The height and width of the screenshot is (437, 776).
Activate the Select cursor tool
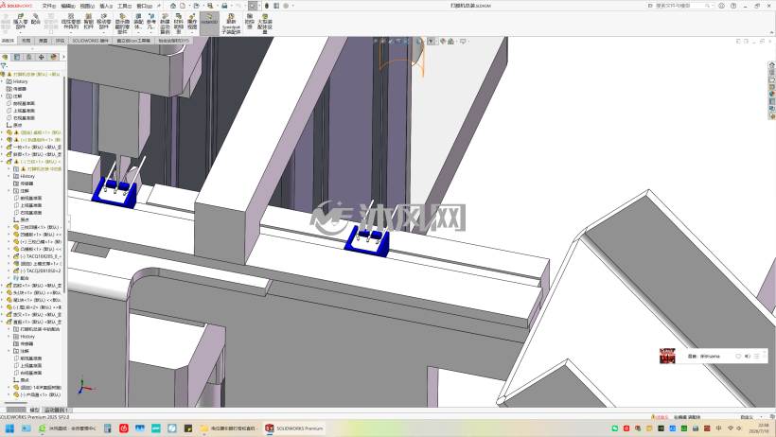pyautogui.click(x=253, y=6)
